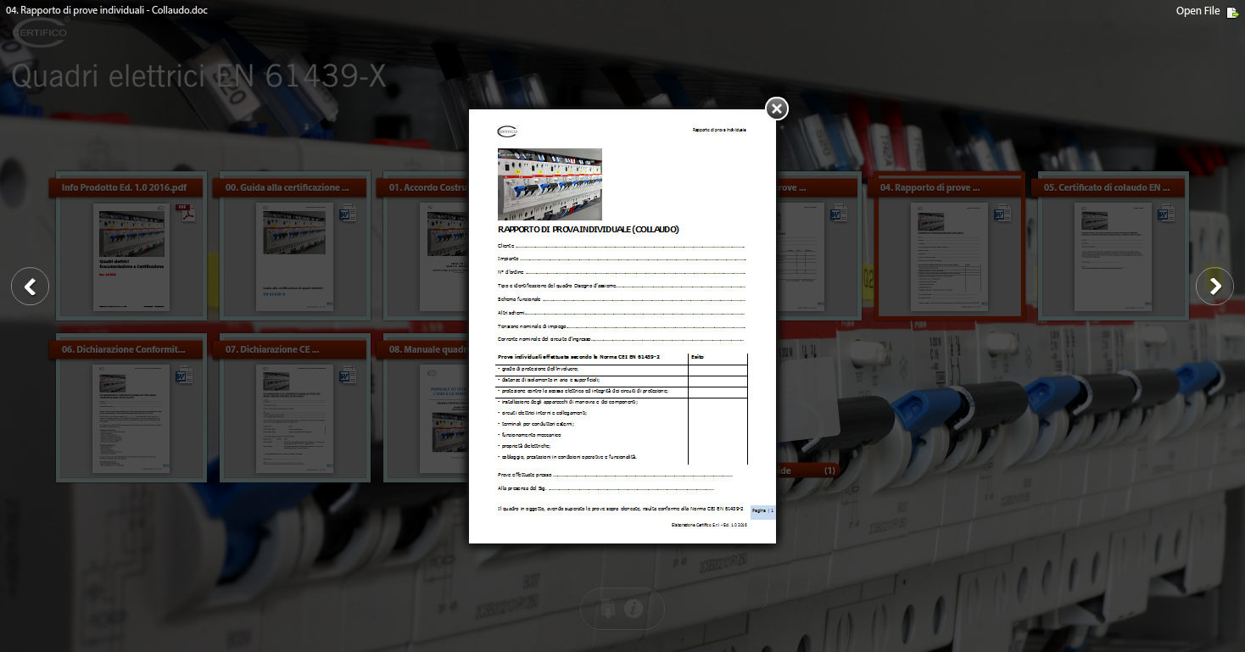Viewport: 1245px width, 652px height.
Task: Close the document preview popup
Action: (x=776, y=109)
